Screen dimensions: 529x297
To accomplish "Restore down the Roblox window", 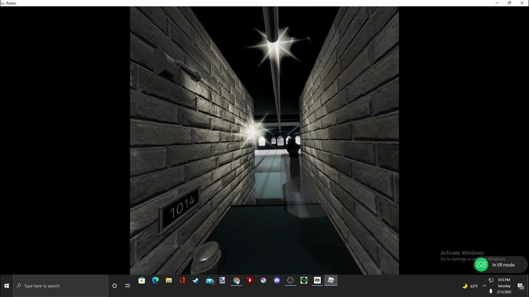I will (x=509, y=3).
